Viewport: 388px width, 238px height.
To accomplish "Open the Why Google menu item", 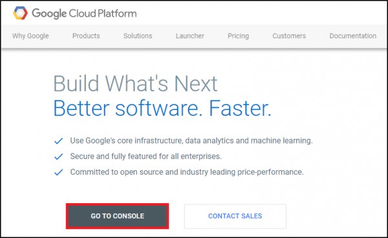I will point(30,36).
